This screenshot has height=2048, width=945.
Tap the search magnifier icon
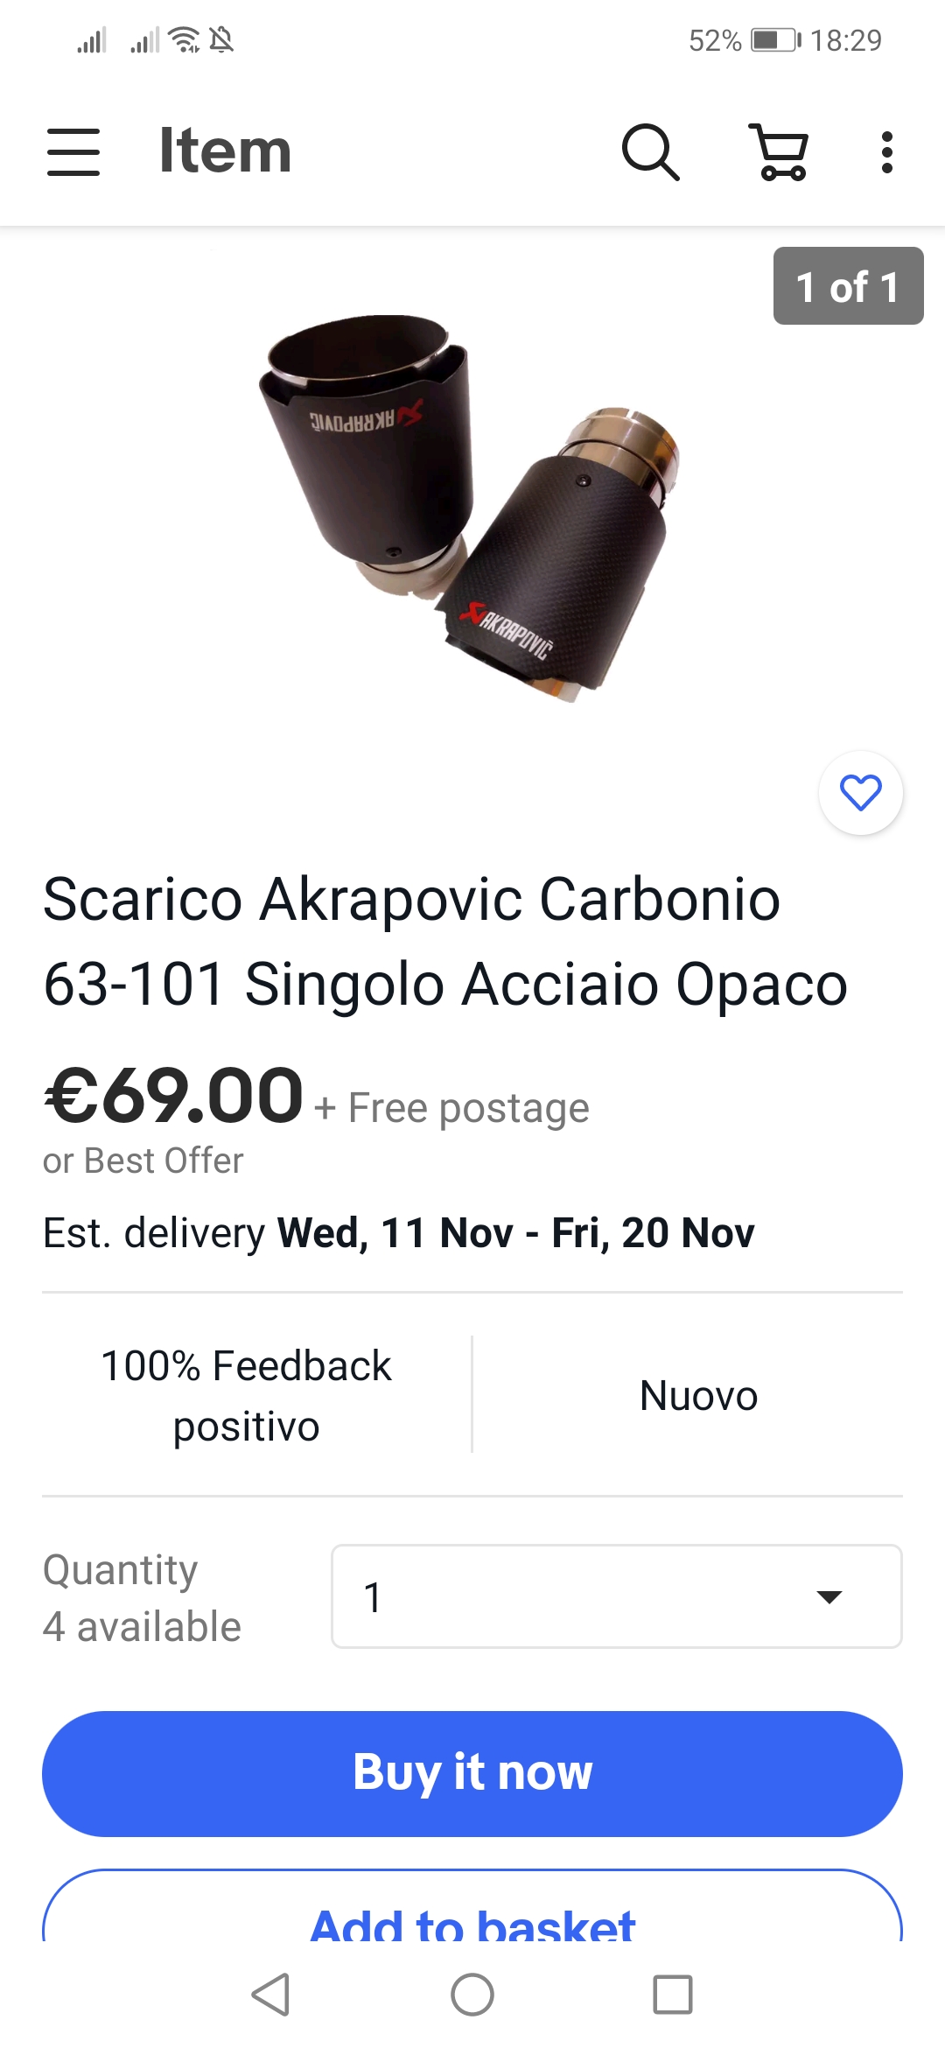(650, 151)
